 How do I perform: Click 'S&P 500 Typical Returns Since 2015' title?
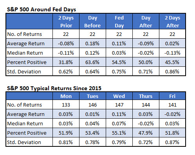pos(54,88)
